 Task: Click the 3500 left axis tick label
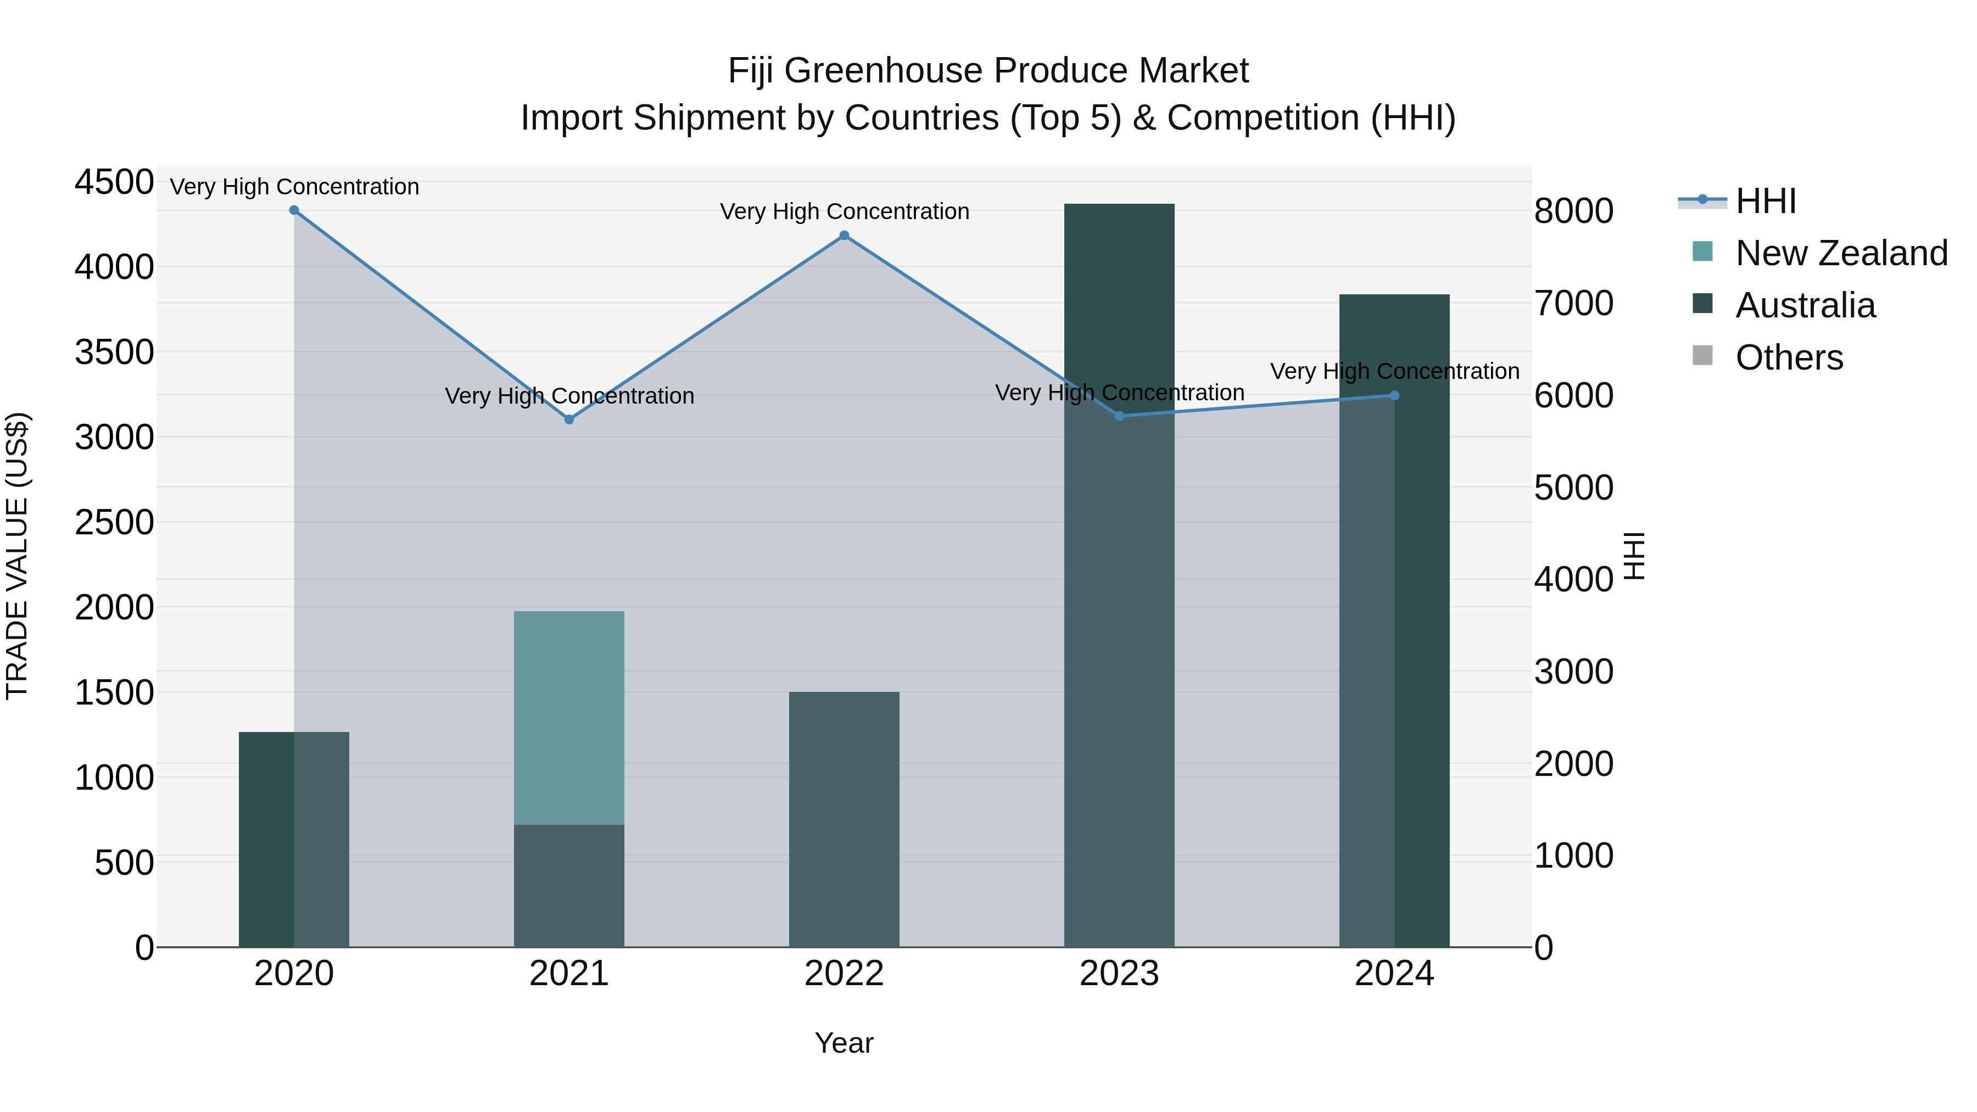pyautogui.click(x=114, y=353)
